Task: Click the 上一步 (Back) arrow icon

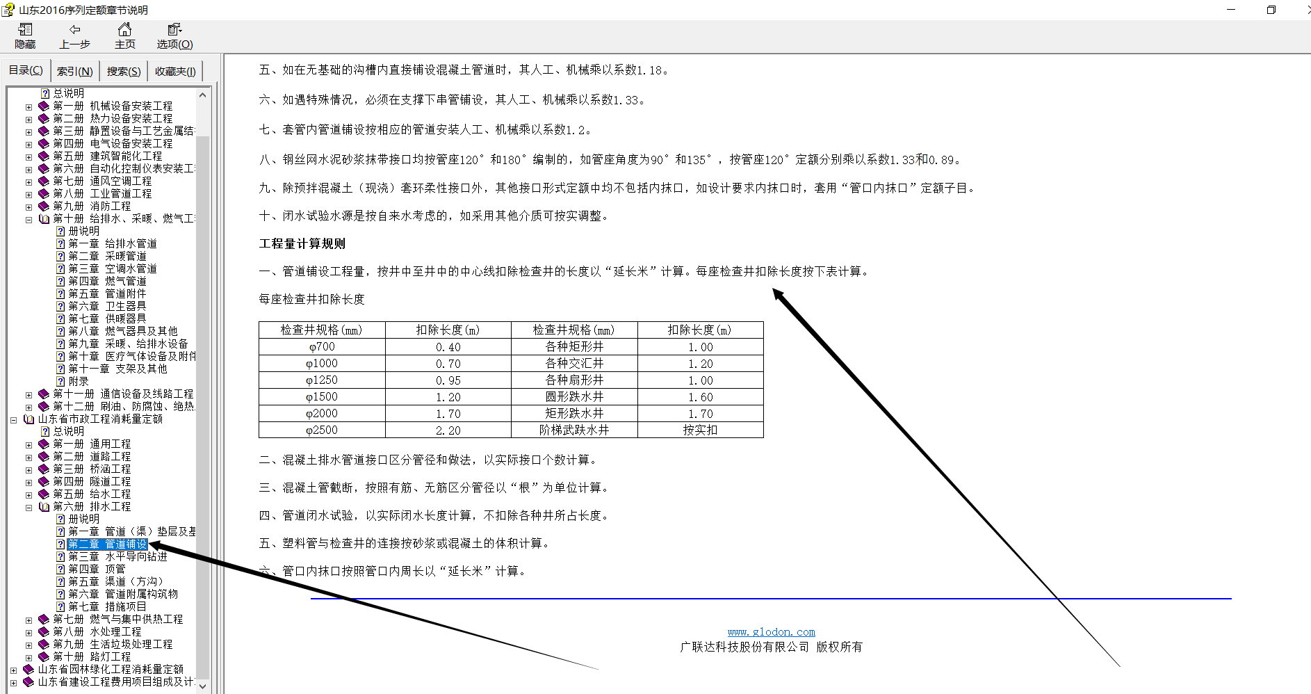Action: pyautogui.click(x=74, y=29)
